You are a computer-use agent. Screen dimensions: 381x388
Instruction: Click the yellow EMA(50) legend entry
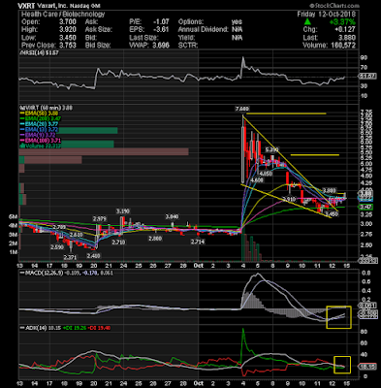click(x=39, y=113)
